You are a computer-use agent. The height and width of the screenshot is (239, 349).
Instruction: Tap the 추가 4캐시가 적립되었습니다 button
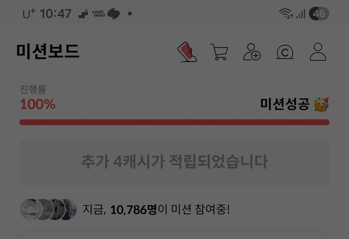tap(174, 162)
